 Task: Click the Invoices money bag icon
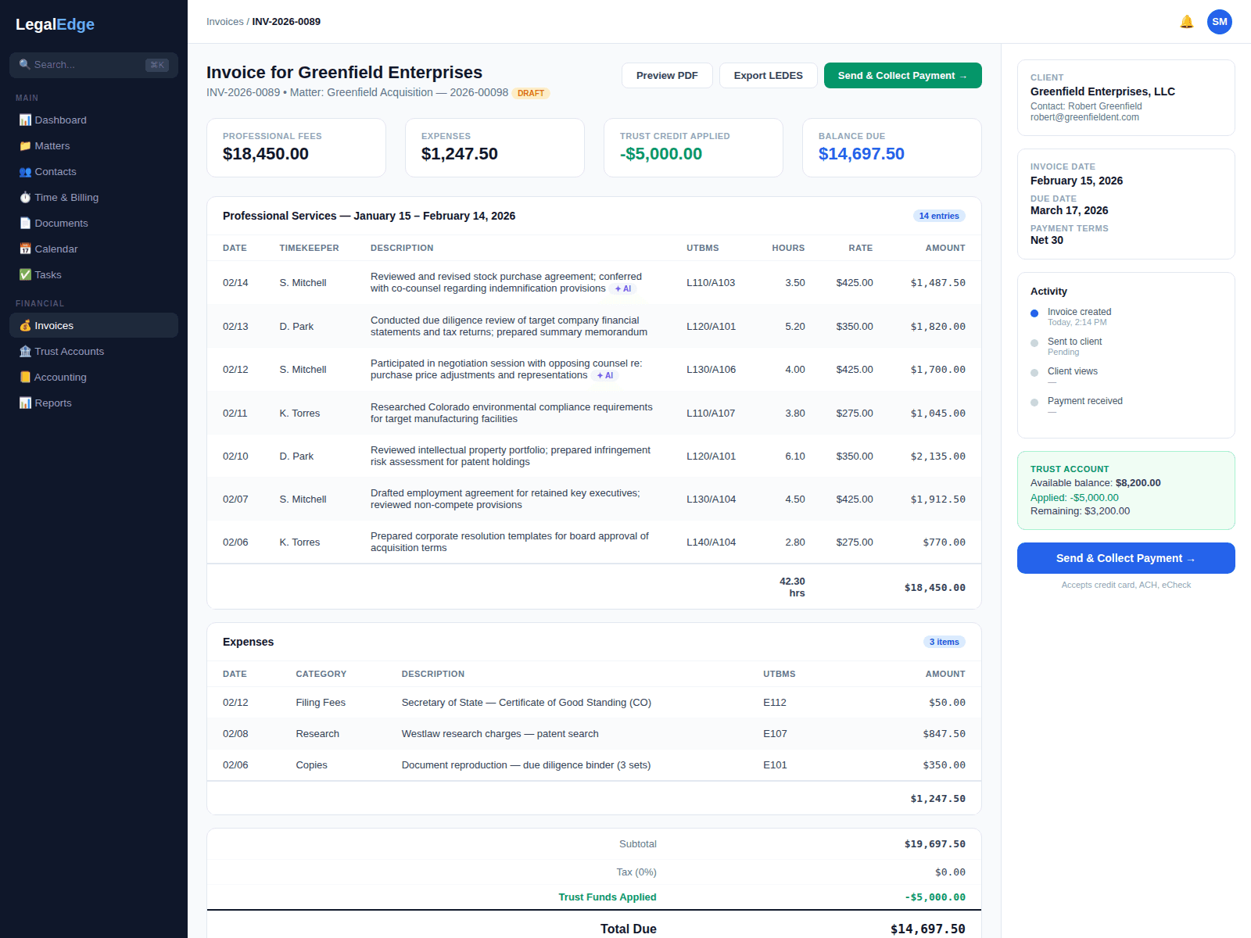click(25, 326)
